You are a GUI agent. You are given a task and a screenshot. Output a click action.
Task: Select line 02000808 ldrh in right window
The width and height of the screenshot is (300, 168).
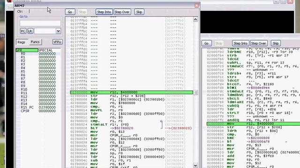tap(253, 131)
